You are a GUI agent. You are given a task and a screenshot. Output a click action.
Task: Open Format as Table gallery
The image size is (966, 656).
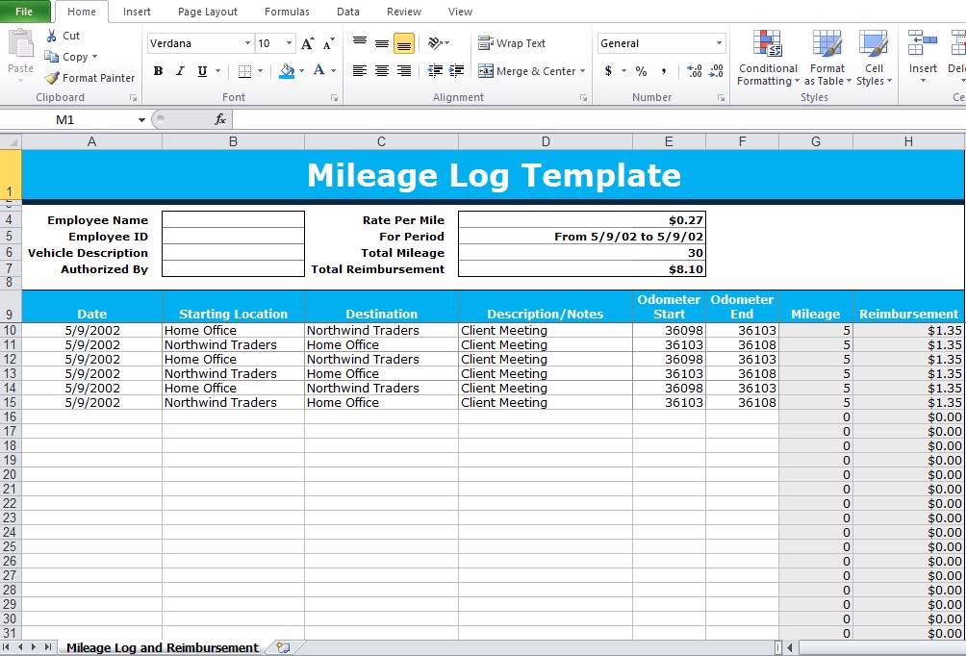pyautogui.click(x=827, y=58)
